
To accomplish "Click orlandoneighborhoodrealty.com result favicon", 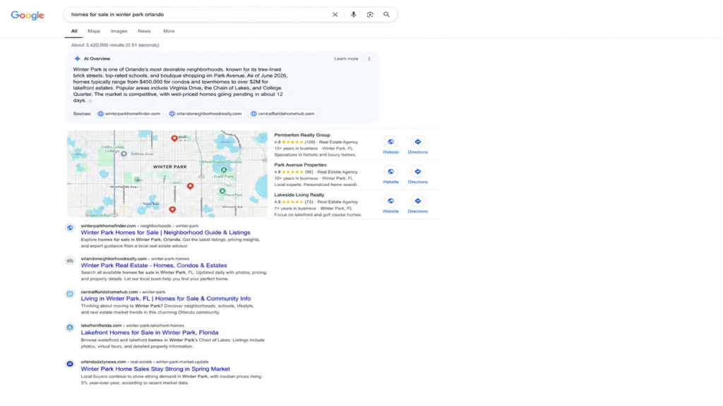I will point(70,261).
